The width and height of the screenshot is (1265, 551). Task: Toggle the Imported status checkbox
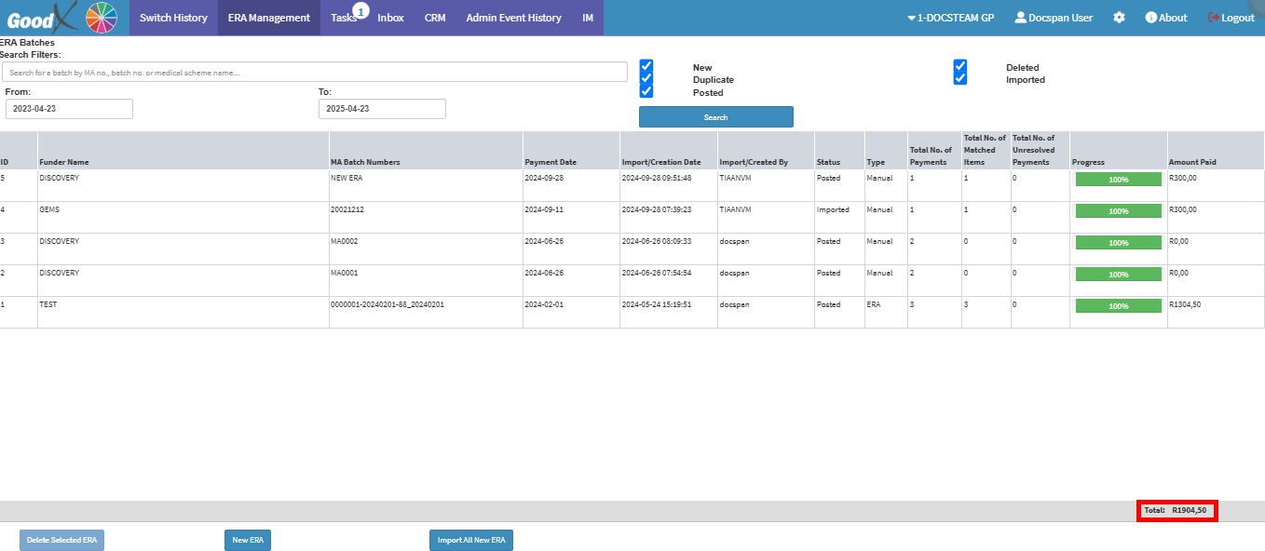pos(960,79)
